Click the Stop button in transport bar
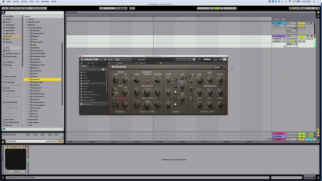Viewport: 322px width, 181px height. coord(120,8)
